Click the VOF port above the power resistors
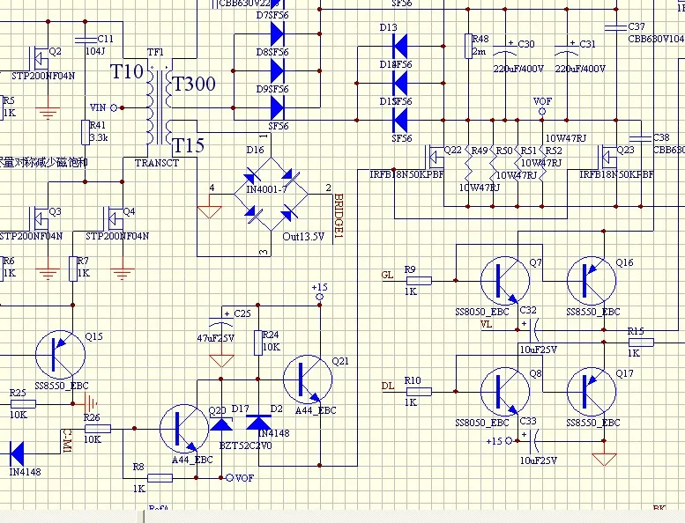 (x=542, y=112)
